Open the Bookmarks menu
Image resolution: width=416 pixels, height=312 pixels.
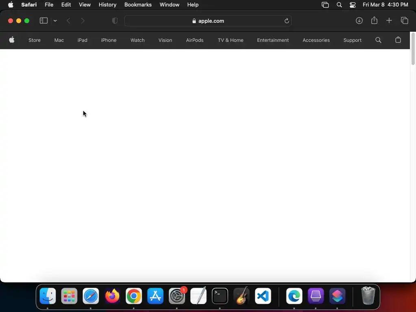pos(138,4)
